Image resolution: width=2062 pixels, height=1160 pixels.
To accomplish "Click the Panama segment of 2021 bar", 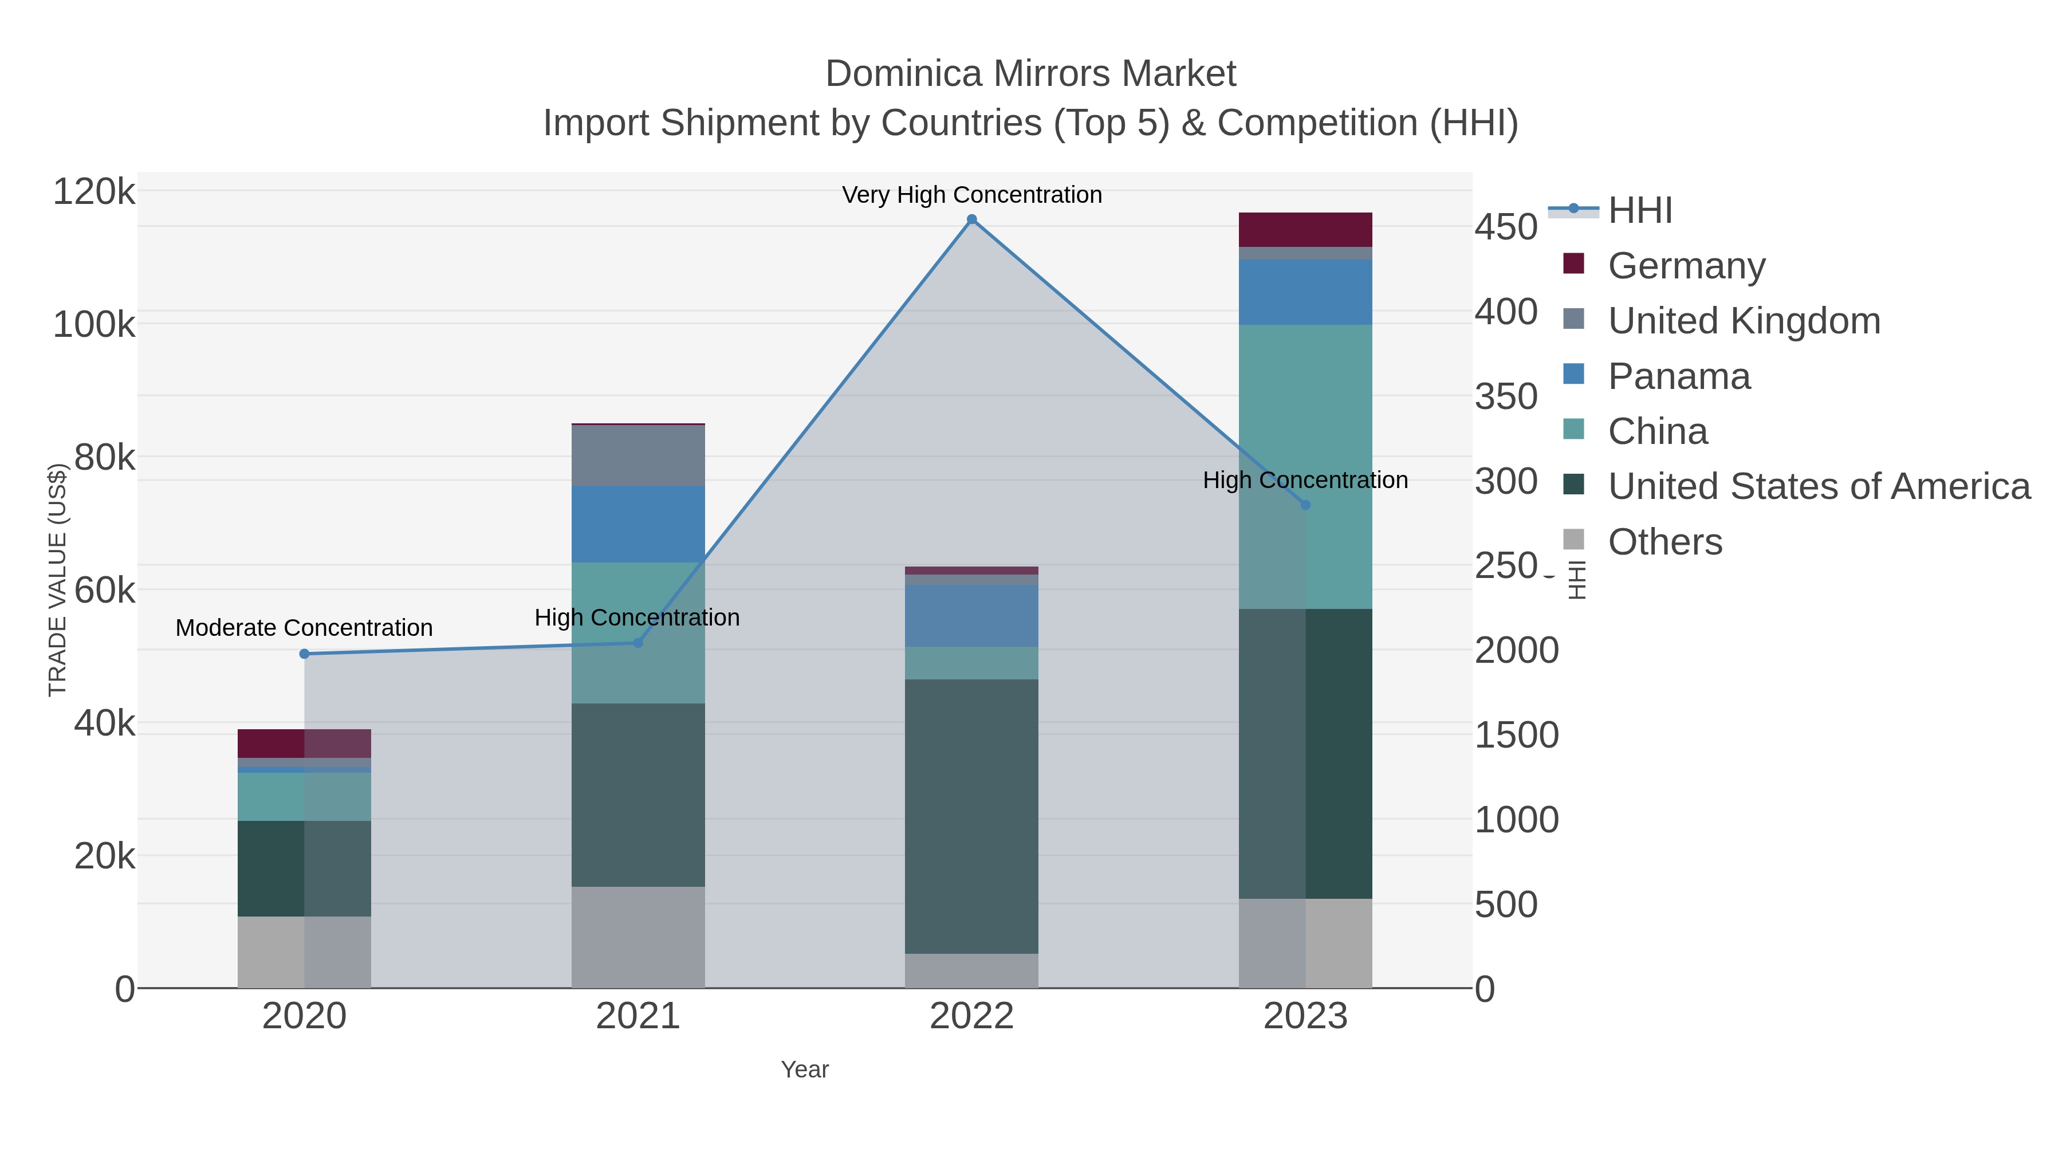I will pyautogui.click(x=638, y=524).
